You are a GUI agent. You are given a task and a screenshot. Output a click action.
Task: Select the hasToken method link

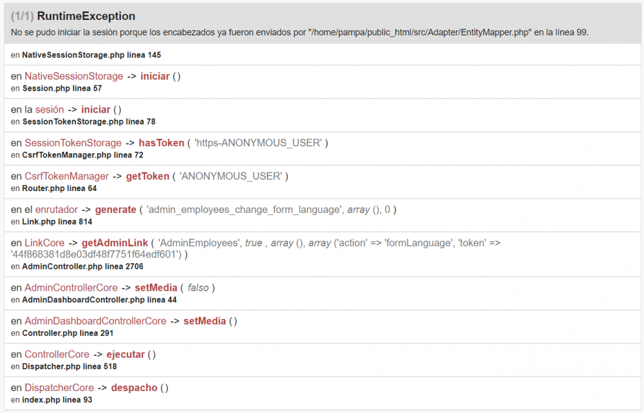[162, 143]
